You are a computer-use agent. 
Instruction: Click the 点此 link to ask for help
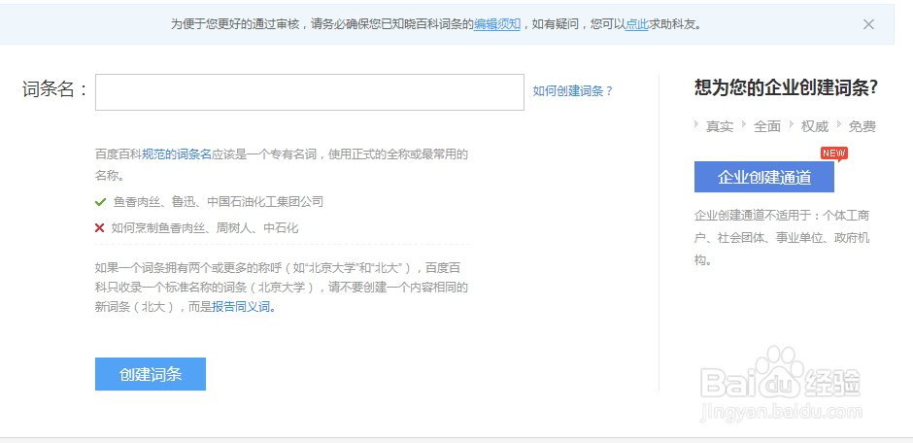636,24
